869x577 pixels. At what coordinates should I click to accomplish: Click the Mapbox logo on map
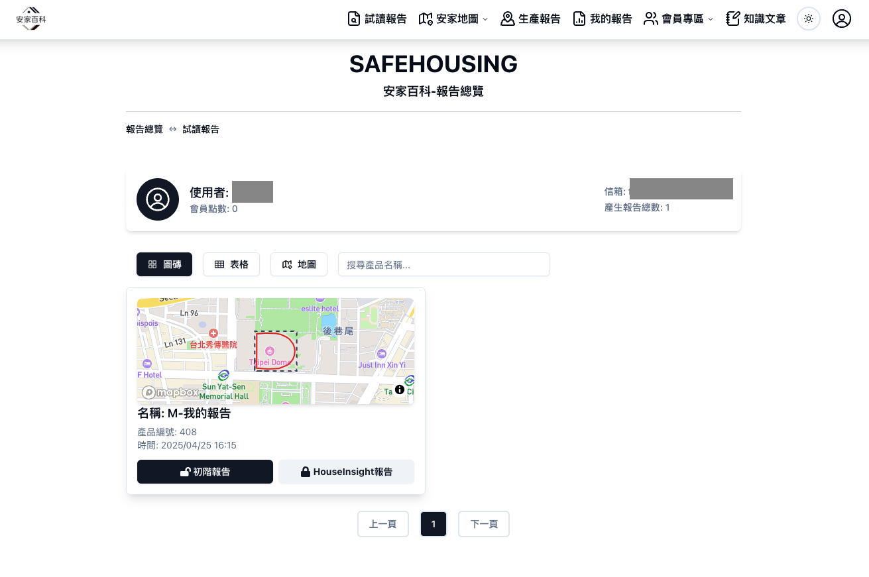[x=170, y=392]
